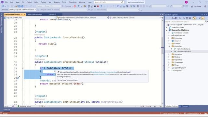Select HomeController.cs in Solution Explorer
Viewport: 208px width, 117px height.
tap(183, 49)
